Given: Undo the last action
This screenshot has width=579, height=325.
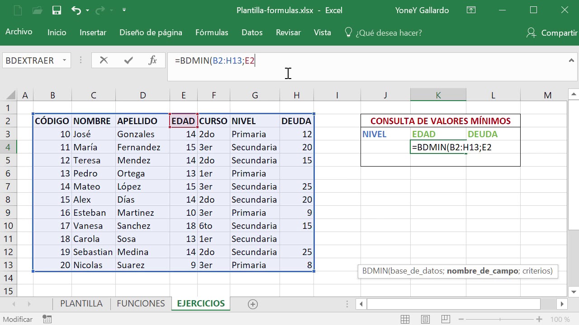Looking at the screenshot, I should pos(76,10).
